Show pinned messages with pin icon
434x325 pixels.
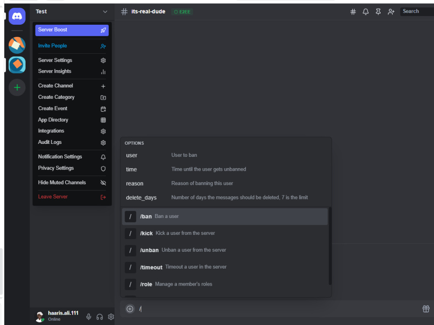[378, 12]
